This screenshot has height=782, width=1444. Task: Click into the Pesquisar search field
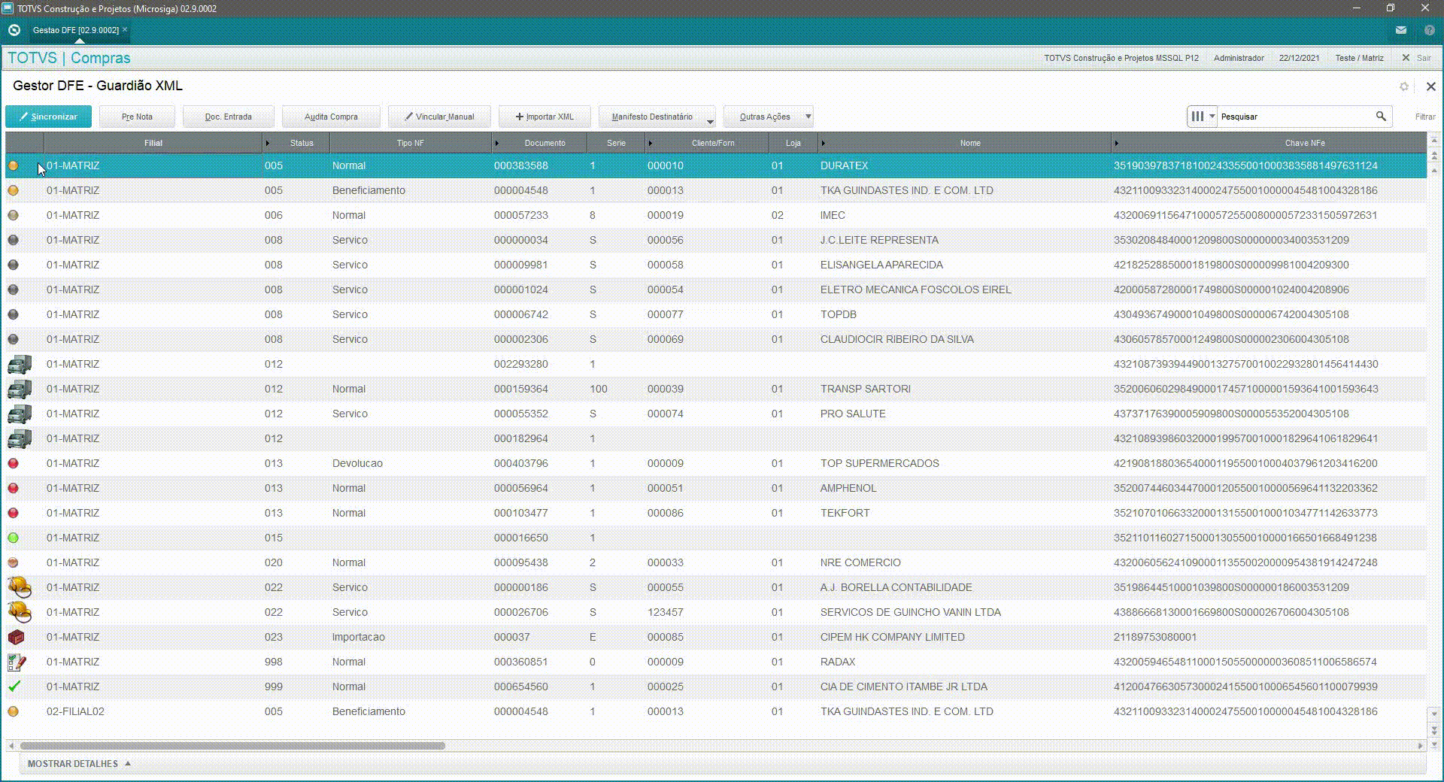(x=1294, y=117)
